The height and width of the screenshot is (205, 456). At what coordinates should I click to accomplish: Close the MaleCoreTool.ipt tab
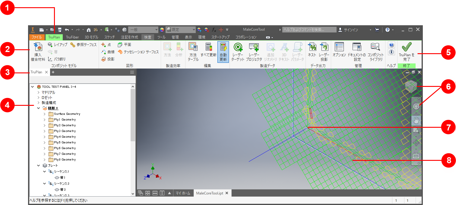click(226, 193)
